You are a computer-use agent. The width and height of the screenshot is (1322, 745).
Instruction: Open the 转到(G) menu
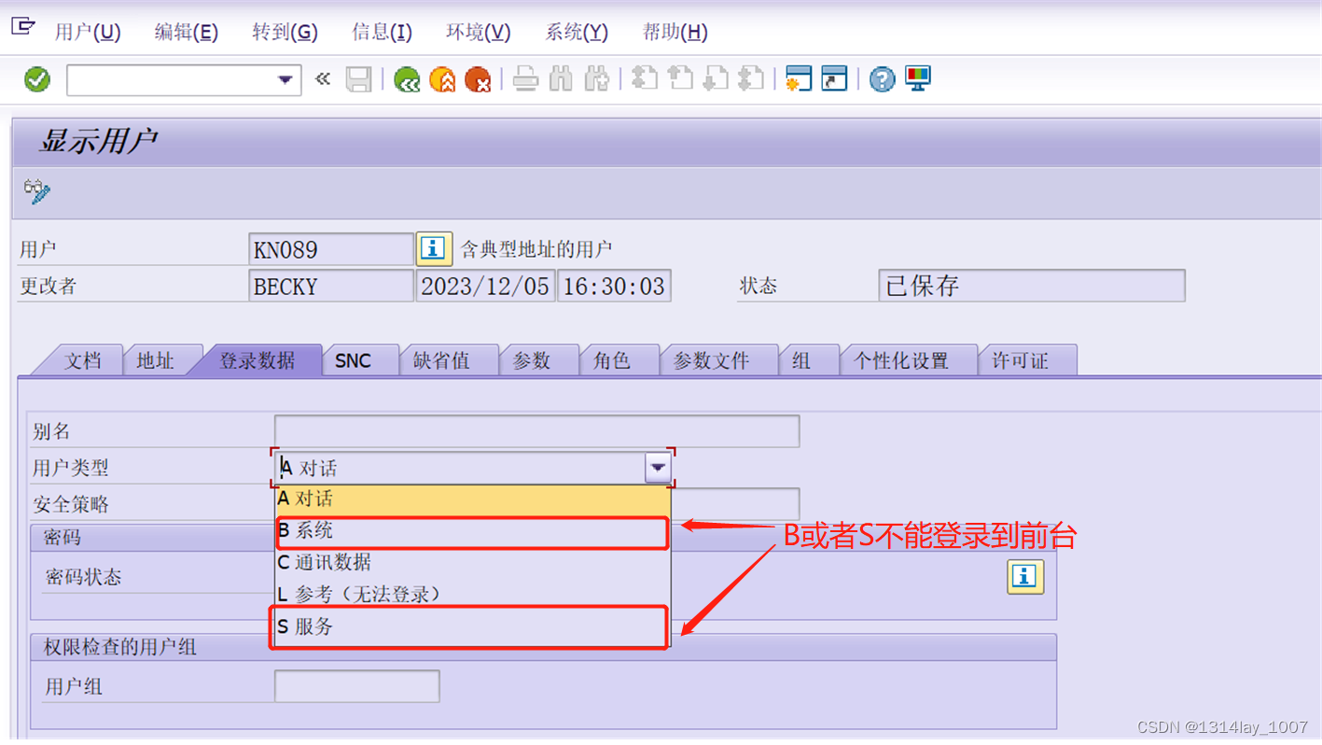tap(285, 32)
